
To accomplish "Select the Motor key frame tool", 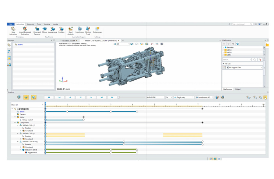I will (x=45, y=29).
